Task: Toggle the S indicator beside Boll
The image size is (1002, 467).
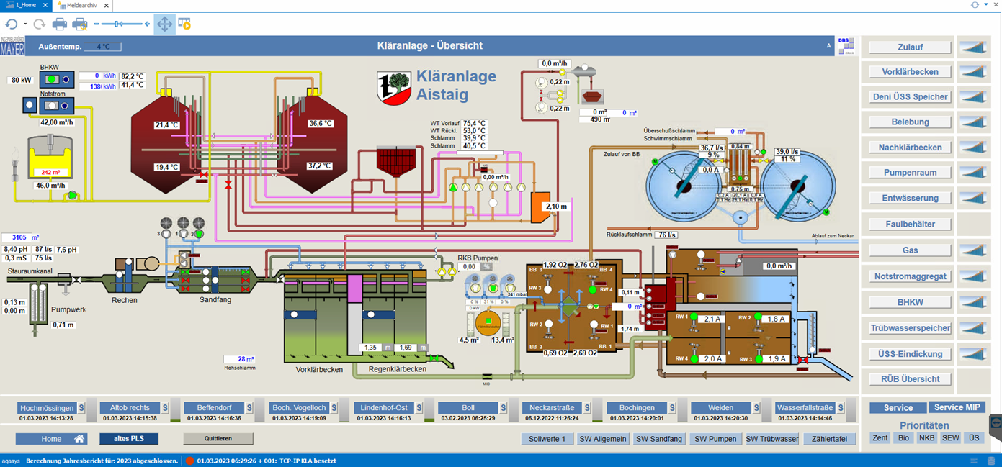Action: coord(502,408)
